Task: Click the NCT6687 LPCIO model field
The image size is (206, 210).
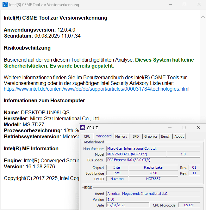Action: point(153,179)
